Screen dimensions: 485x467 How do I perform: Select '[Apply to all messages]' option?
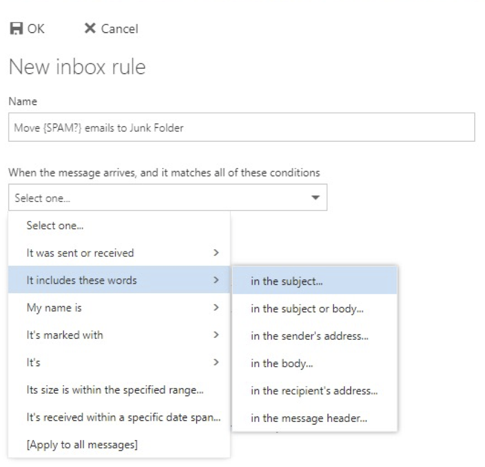click(x=82, y=445)
